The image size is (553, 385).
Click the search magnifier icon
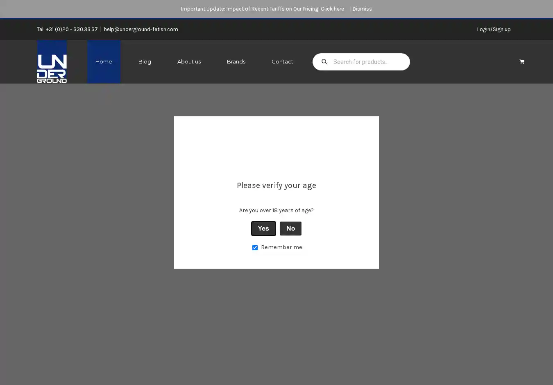pos(324,62)
